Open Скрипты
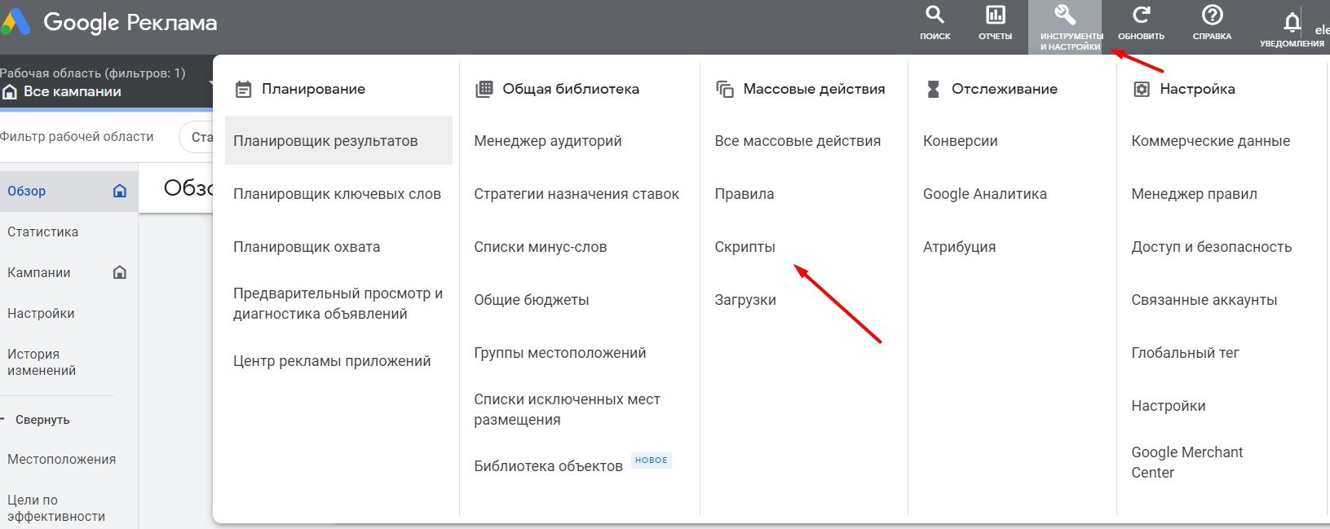1330x529 pixels. tap(745, 247)
